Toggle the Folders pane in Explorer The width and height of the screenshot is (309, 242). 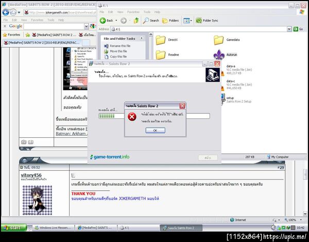pyautogui.click(x=170, y=21)
